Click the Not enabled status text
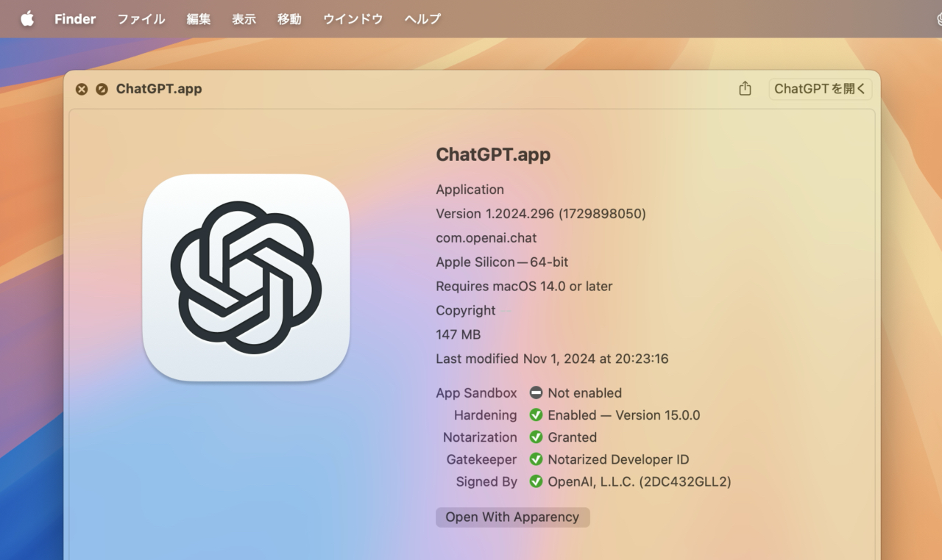 point(584,393)
